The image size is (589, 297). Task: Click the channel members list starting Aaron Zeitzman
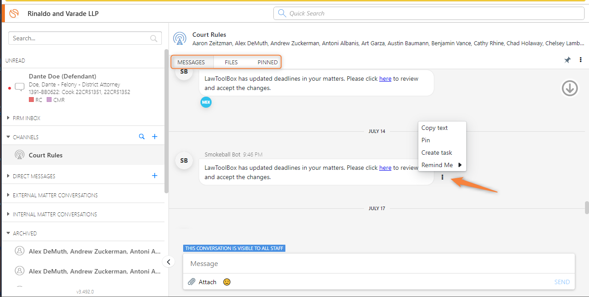tap(388, 43)
